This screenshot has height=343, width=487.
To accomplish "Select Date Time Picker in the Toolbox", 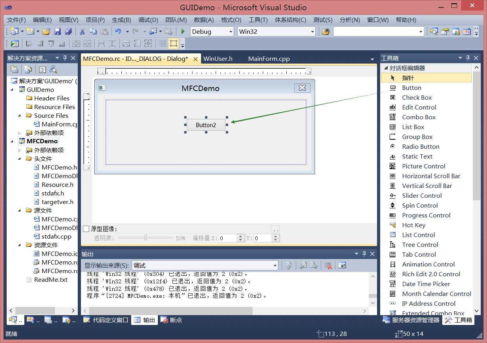I will [x=426, y=284].
